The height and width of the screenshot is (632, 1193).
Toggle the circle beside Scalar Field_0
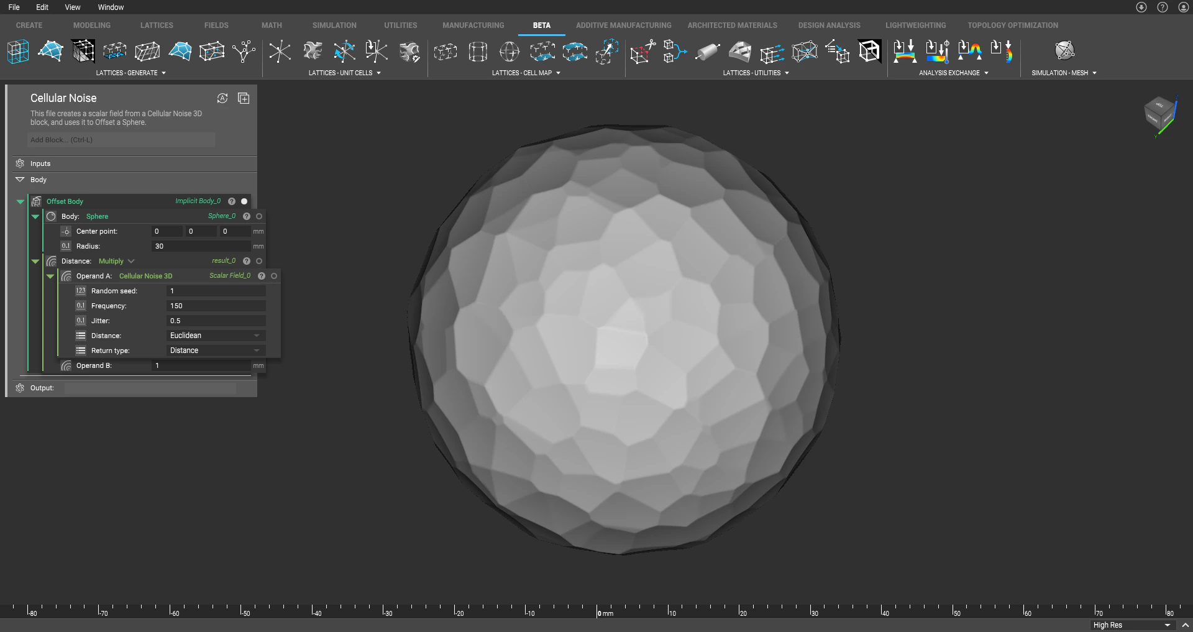[274, 276]
